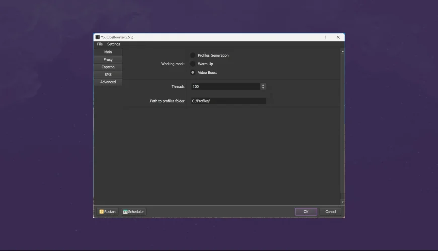Screen dimensions: 438x251
Task: Switch to the Main tab
Action: 108,52
